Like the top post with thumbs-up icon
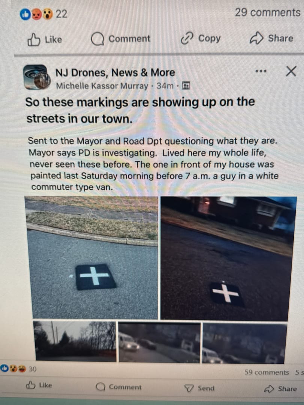The height and width of the screenshot is (405, 304). tap(45, 39)
